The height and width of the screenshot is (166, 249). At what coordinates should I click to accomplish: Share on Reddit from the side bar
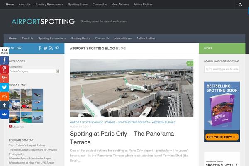(5, 96)
